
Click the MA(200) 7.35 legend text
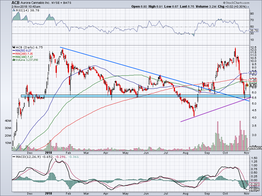[x=24, y=54]
